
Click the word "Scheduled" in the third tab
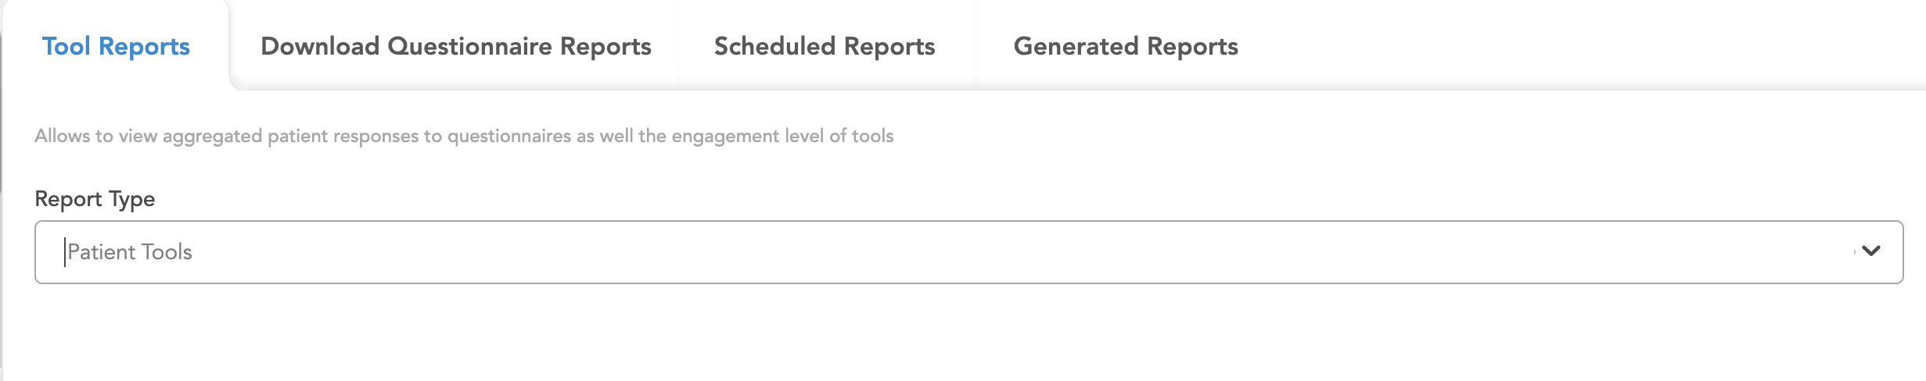point(774,46)
